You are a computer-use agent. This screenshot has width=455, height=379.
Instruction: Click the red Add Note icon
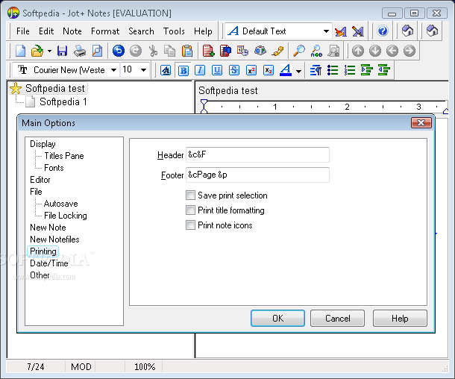click(x=208, y=51)
